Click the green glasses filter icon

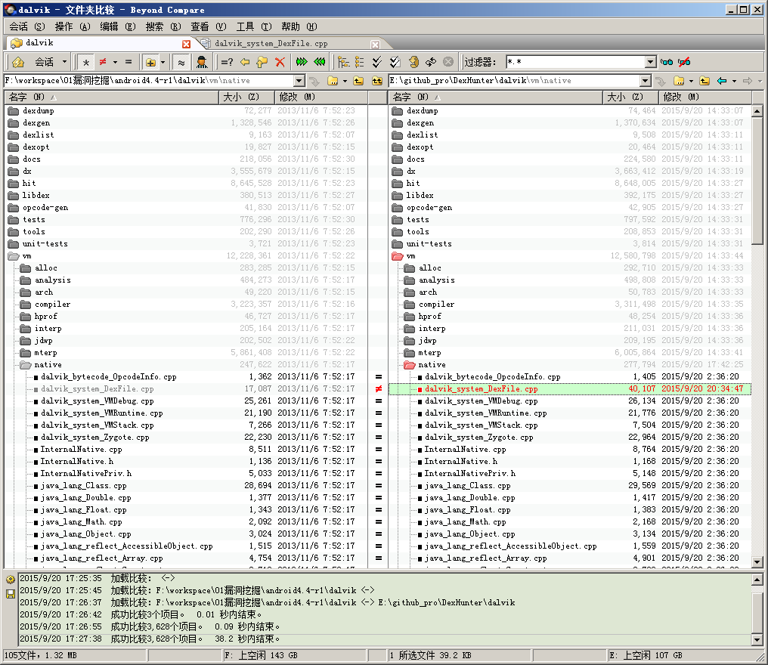[667, 62]
